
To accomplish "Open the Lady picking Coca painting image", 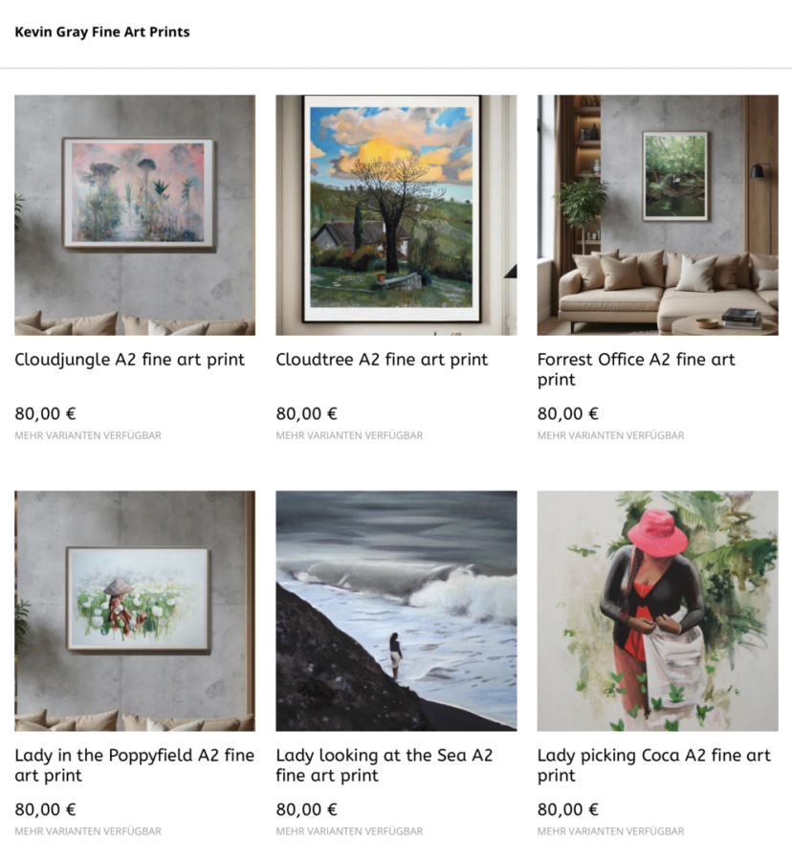I will [657, 610].
